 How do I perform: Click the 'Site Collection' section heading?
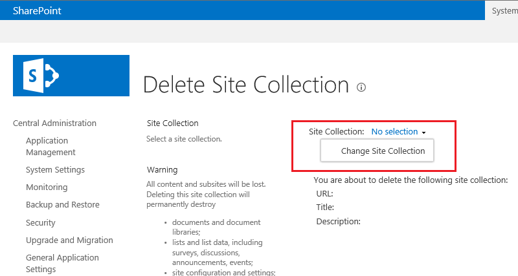[172, 123]
